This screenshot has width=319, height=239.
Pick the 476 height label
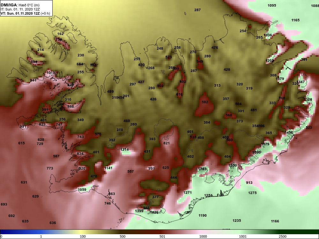tap(215, 47)
